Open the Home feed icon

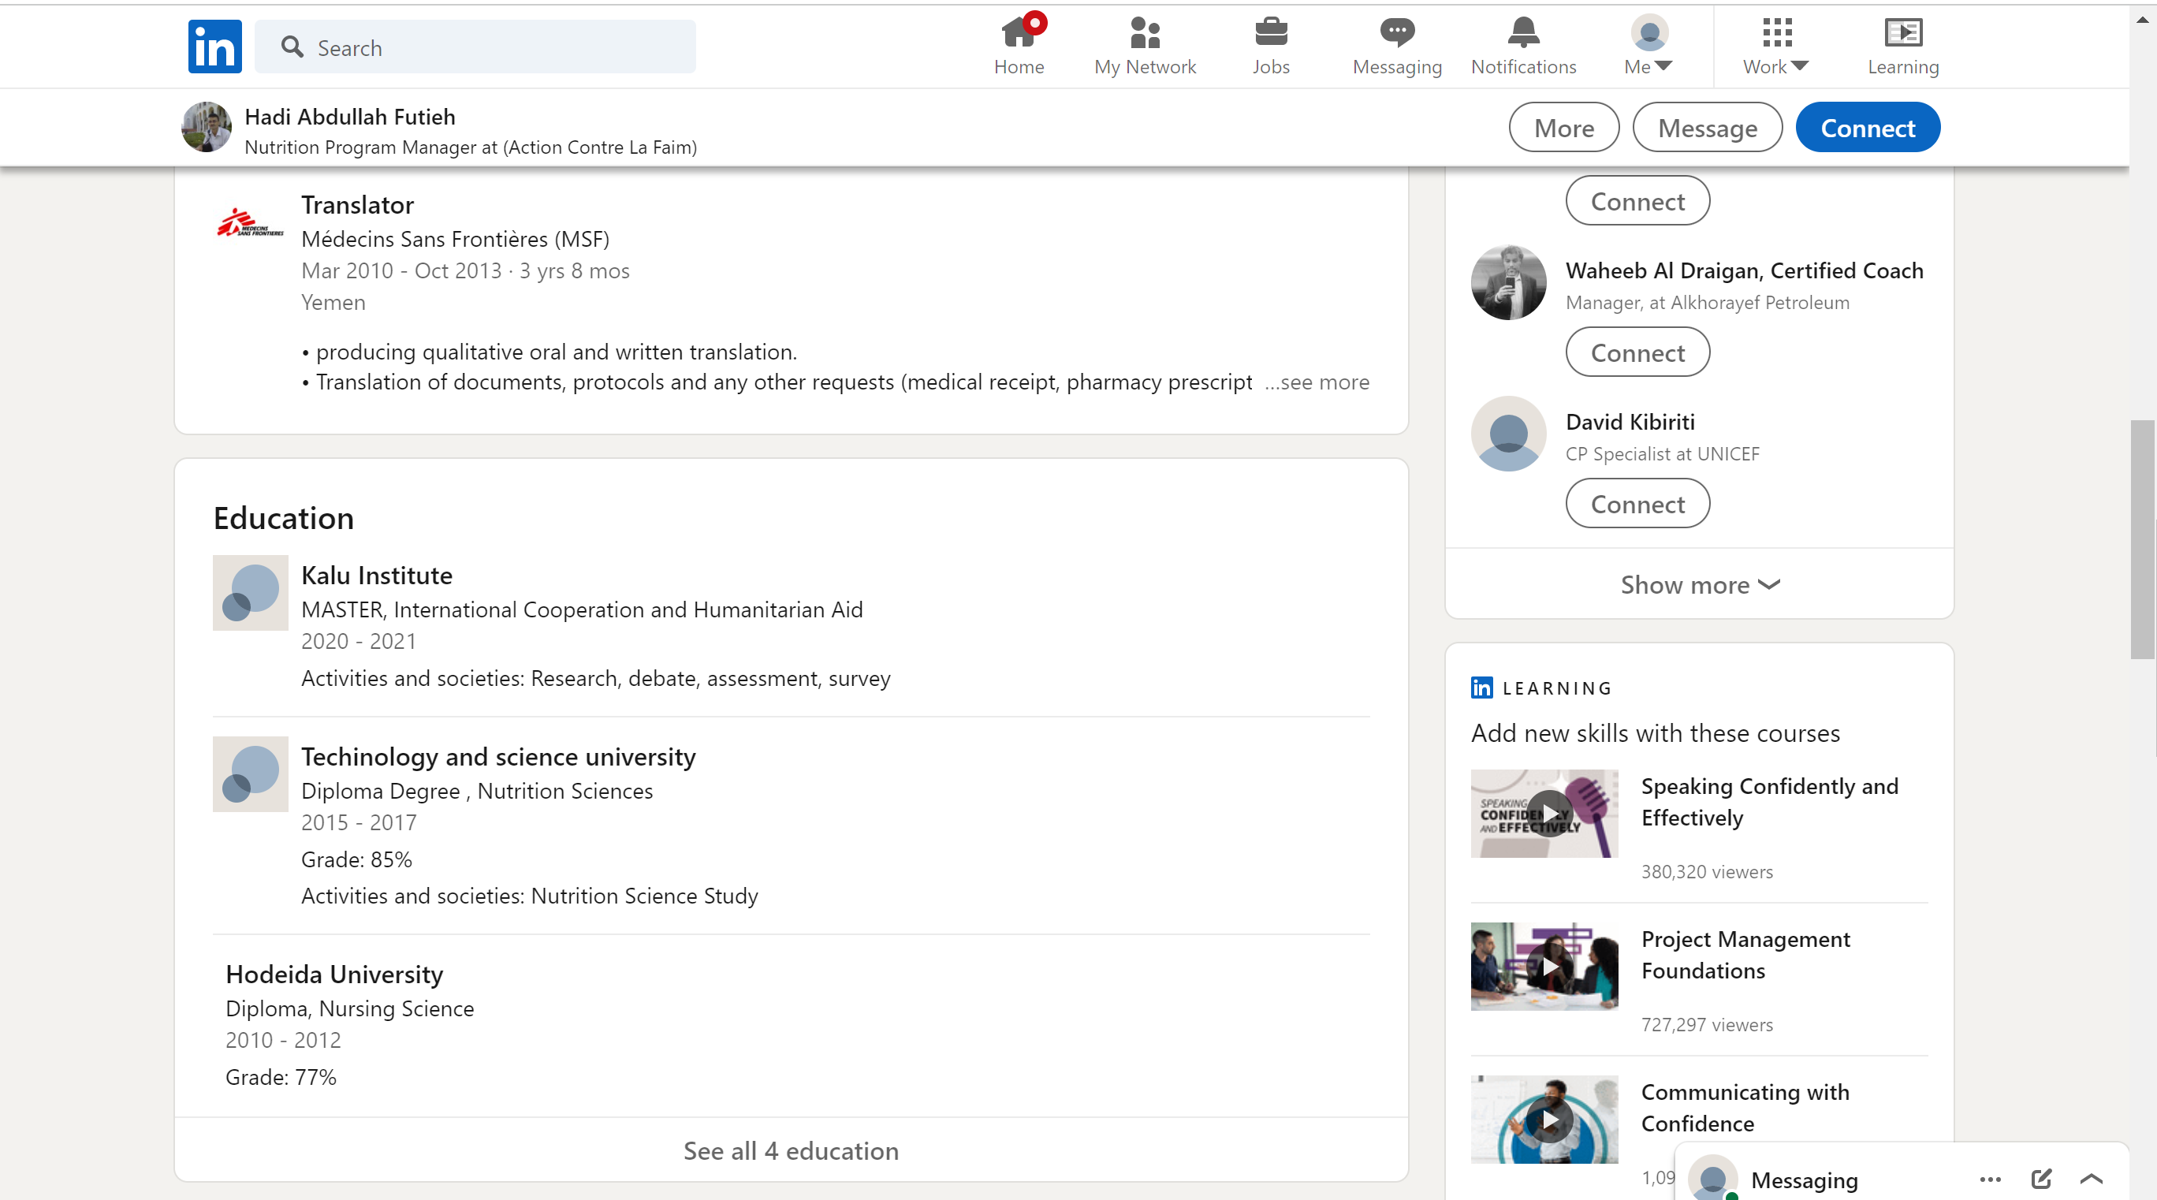pos(1019,33)
